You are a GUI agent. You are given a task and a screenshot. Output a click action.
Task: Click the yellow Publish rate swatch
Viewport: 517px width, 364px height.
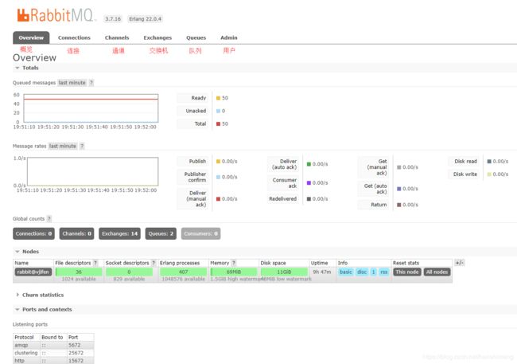(218, 162)
